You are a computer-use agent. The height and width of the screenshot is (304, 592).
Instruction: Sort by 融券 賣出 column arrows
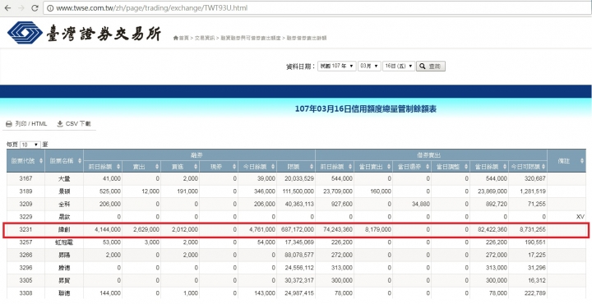[x=157, y=167]
